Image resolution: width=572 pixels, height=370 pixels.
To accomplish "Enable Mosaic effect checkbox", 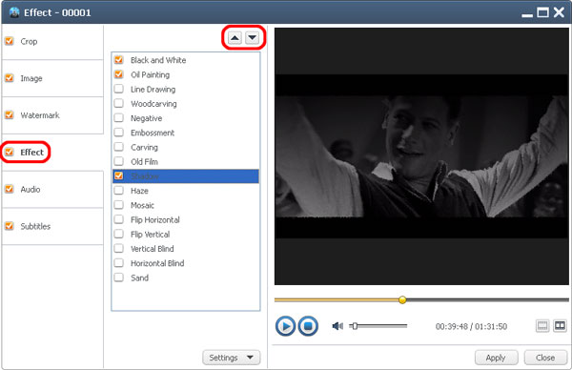I will [118, 205].
